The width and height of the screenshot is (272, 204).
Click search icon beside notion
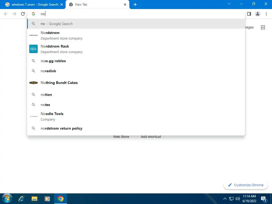pyautogui.click(x=33, y=95)
